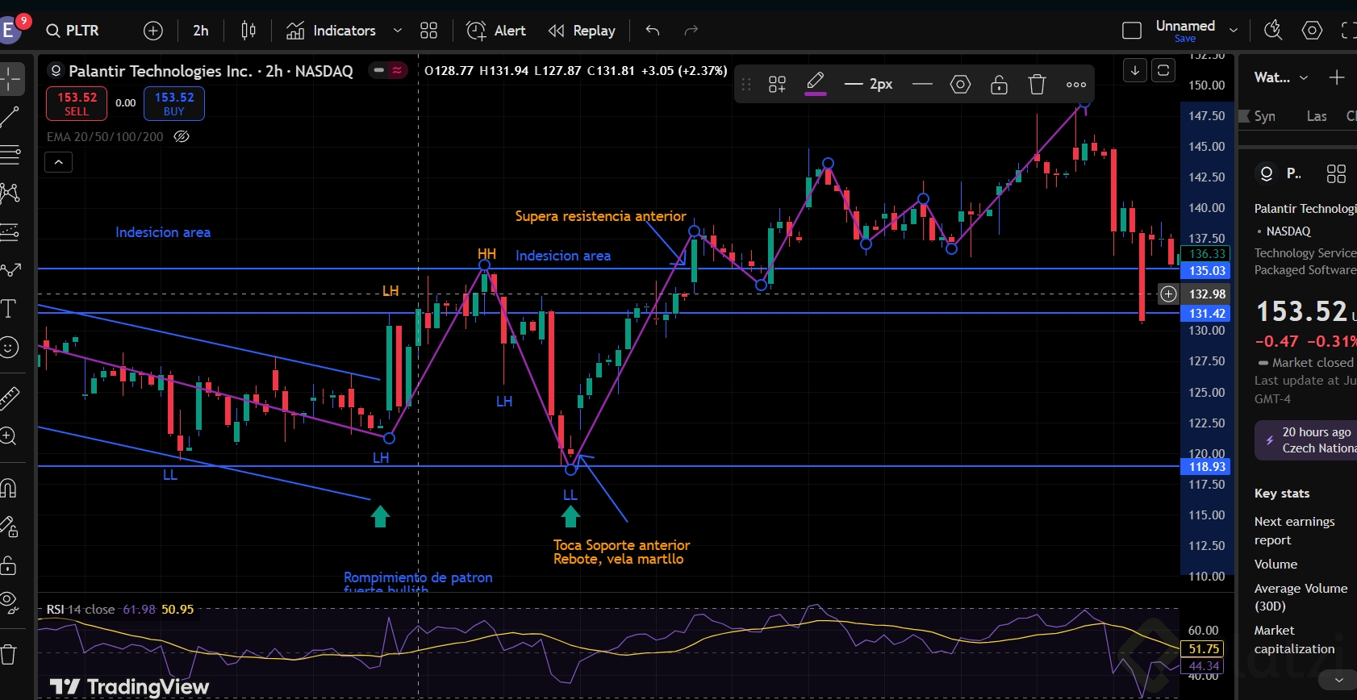Open the emoji and icons tool
This screenshot has width=1357, height=700.
click(9, 348)
